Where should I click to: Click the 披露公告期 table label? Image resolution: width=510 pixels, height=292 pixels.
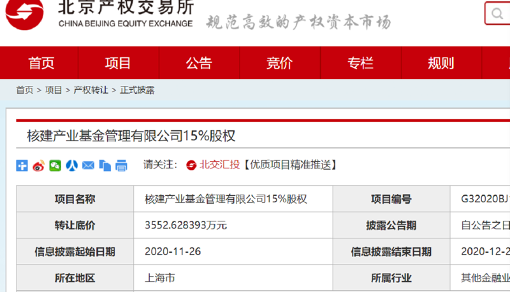[x=391, y=225]
